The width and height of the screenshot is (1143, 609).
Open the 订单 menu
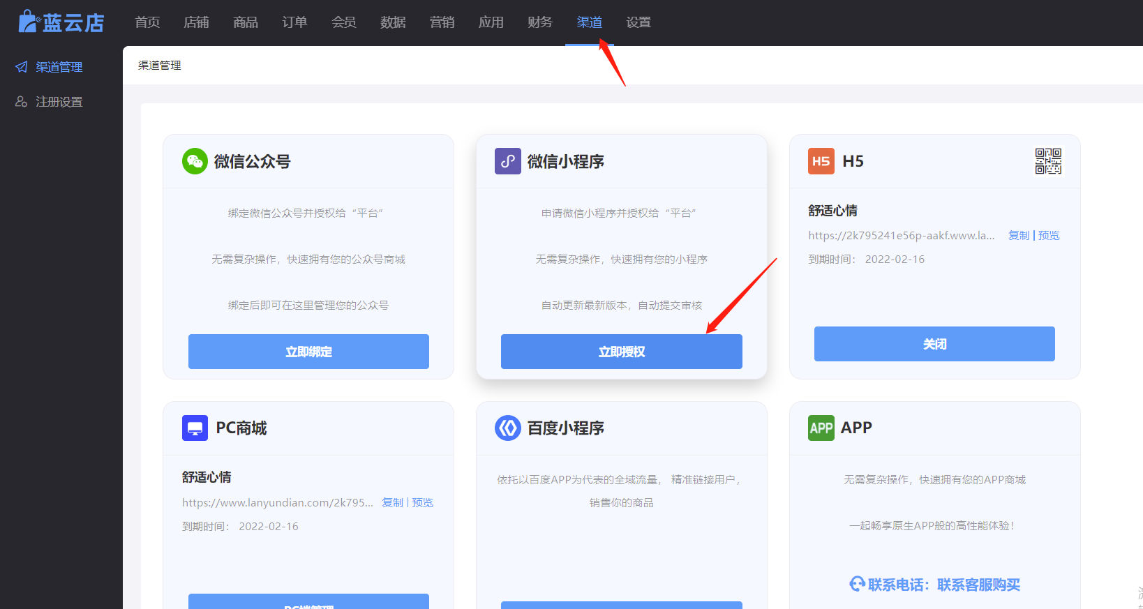pos(294,22)
